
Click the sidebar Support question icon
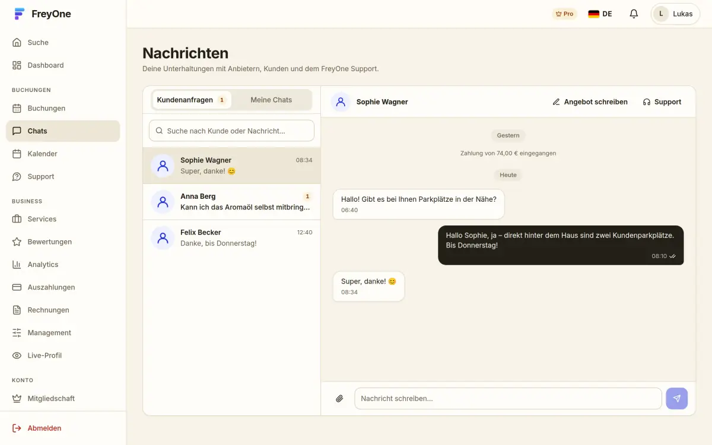tap(17, 177)
